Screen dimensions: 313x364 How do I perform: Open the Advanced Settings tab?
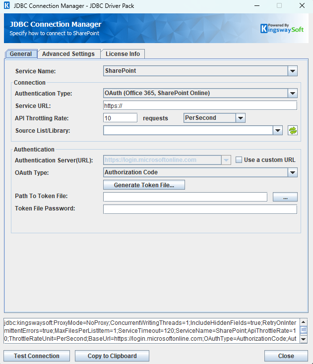tap(68, 54)
